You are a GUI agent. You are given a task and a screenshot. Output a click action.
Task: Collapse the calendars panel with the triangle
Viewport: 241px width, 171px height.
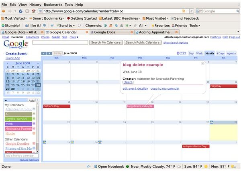(x=6, y=101)
